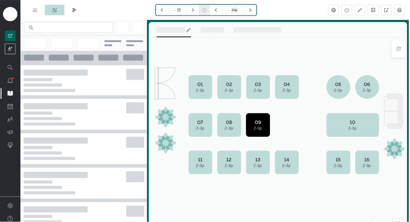Screen dimensions: 410x222
Task: Open the guests people icon in sidebar
Action: click(10, 119)
